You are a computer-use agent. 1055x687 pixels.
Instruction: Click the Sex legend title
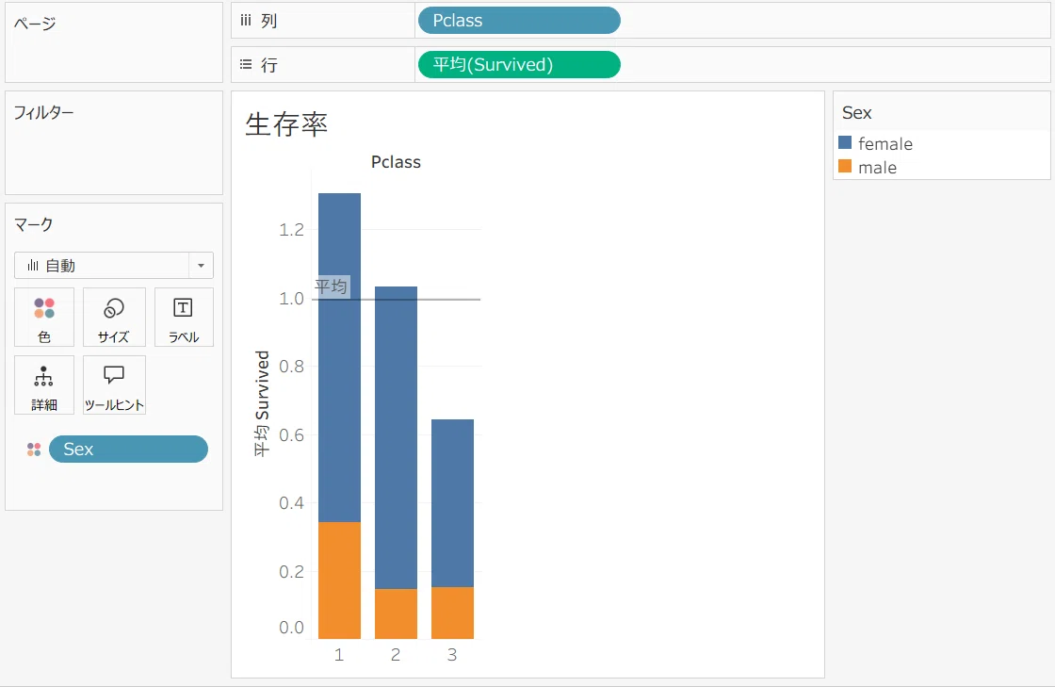[856, 113]
